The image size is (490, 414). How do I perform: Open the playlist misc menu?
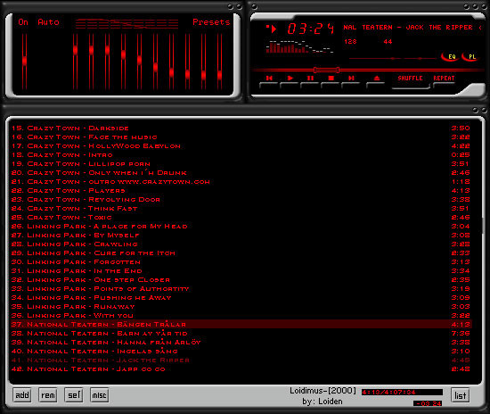pos(100,395)
